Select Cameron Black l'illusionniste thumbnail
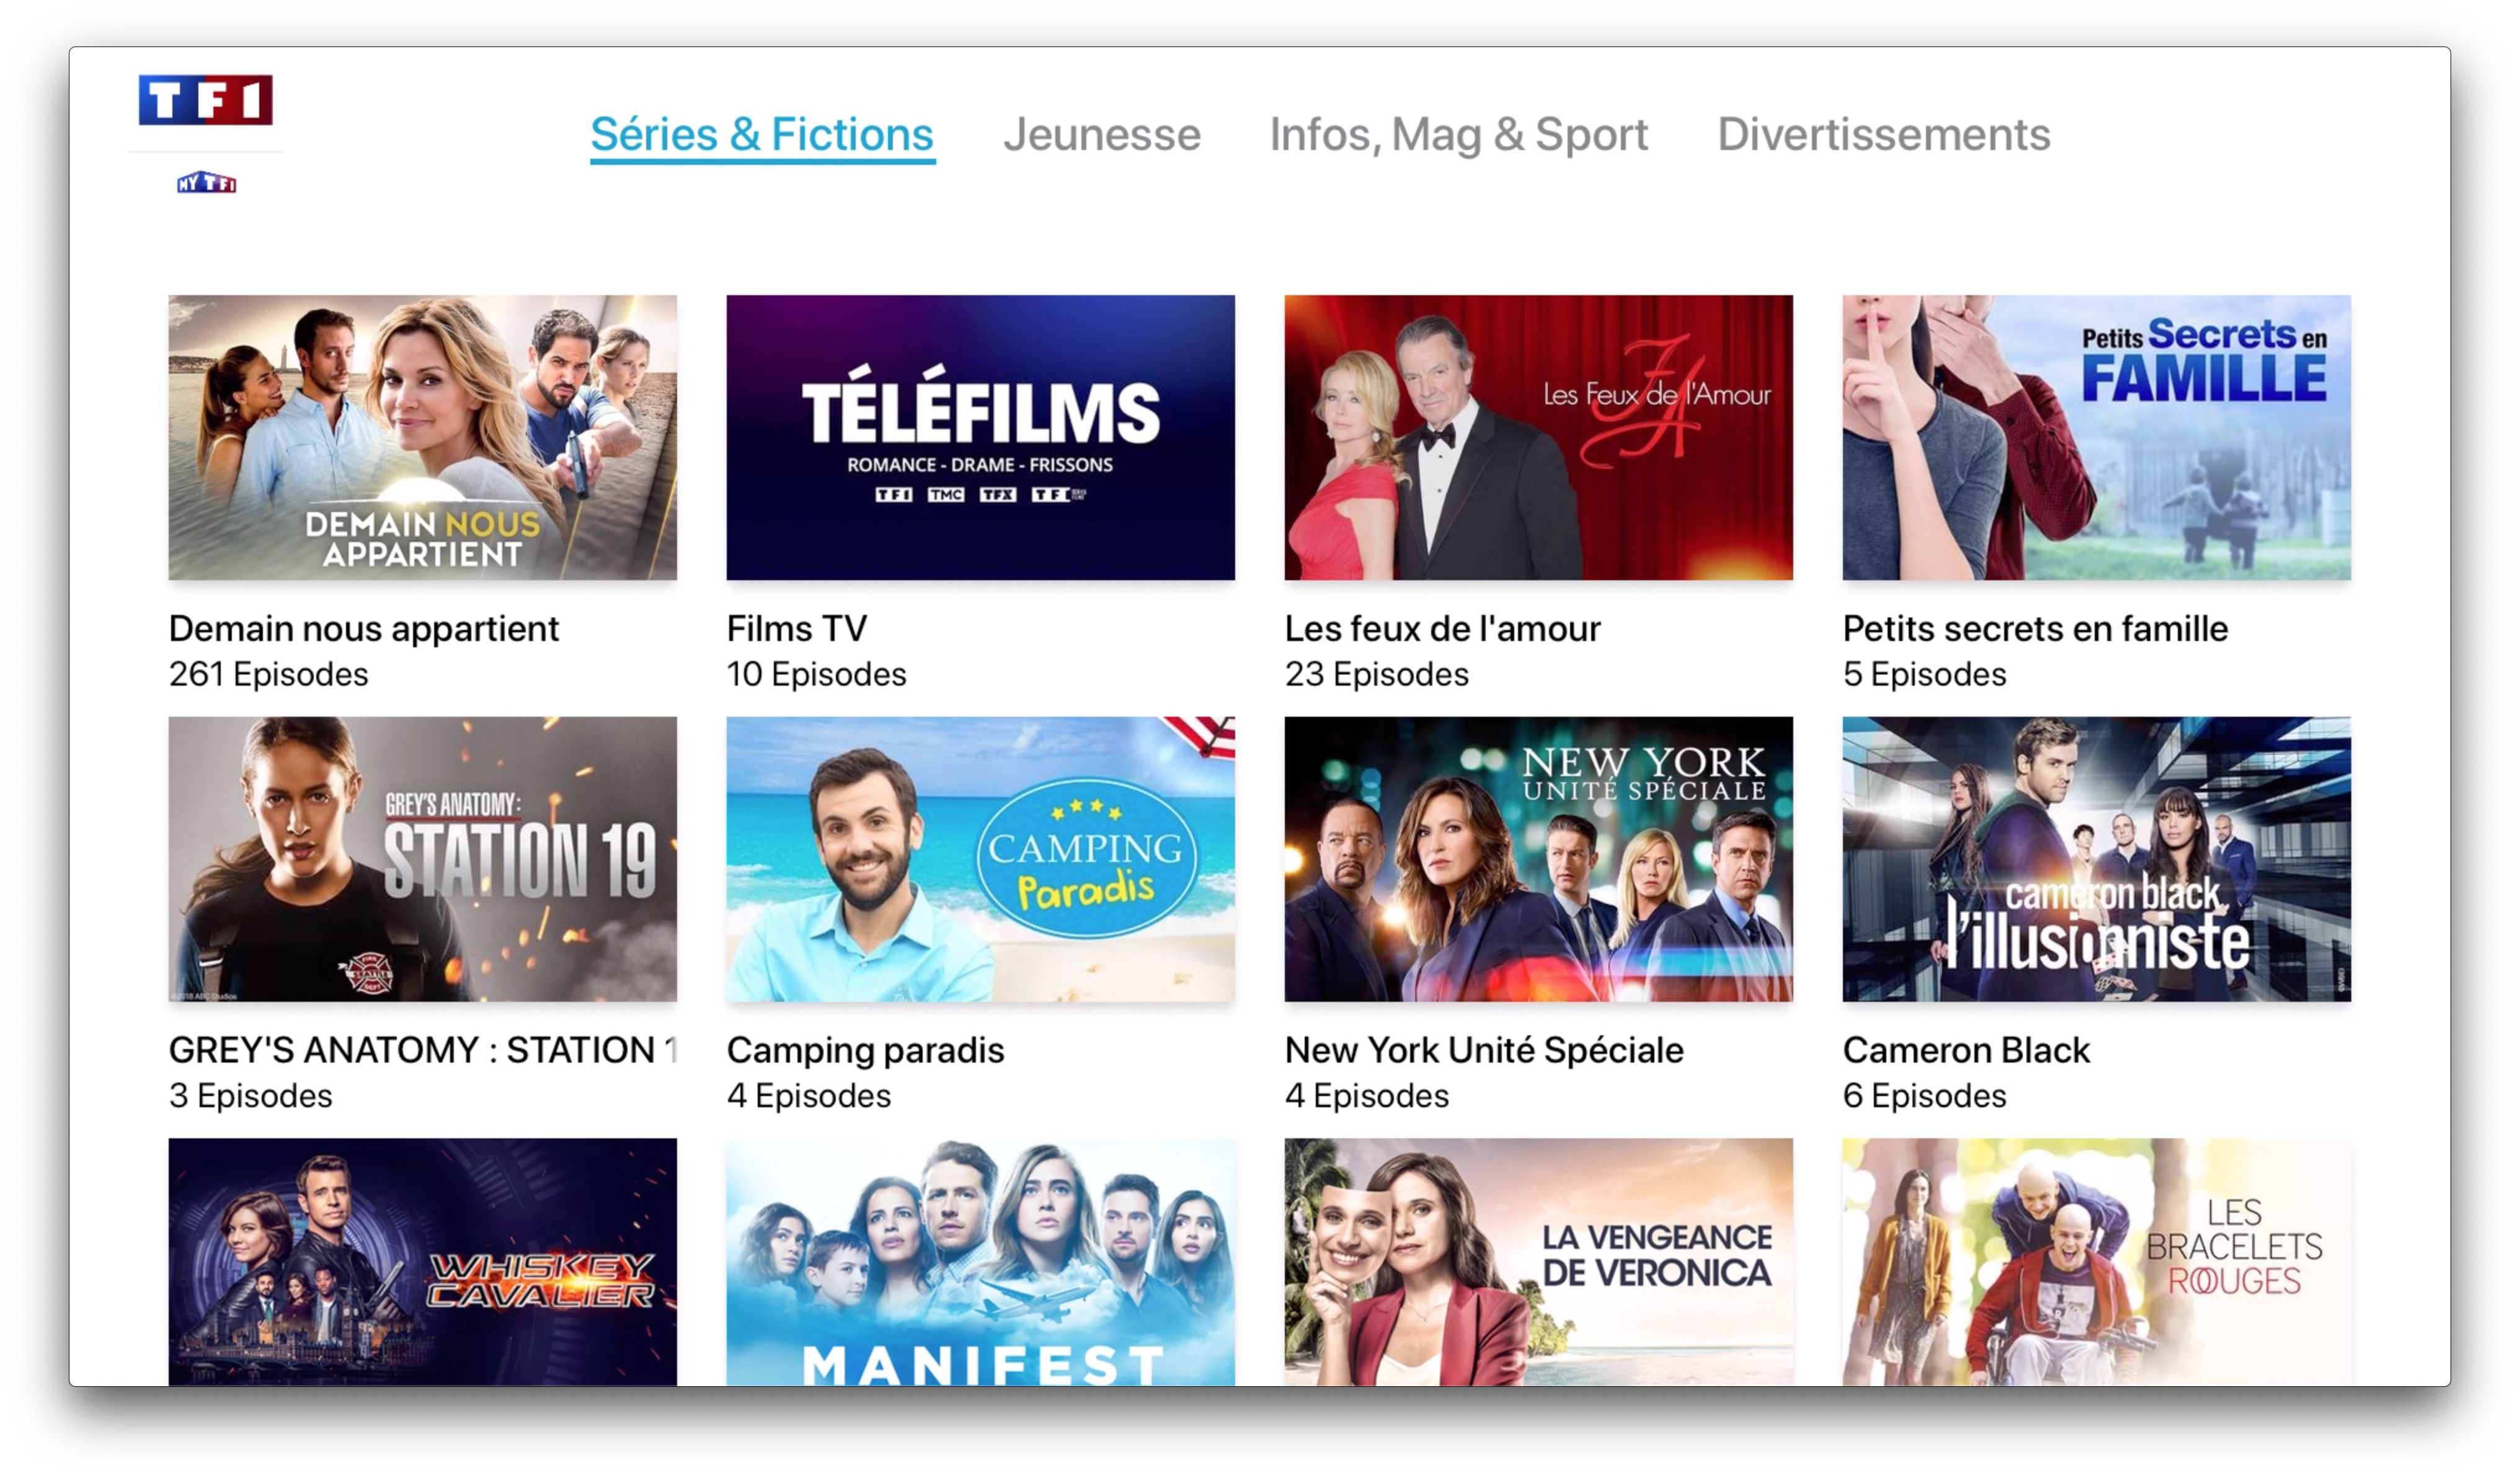The height and width of the screenshot is (1478, 2520). tap(2096, 859)
